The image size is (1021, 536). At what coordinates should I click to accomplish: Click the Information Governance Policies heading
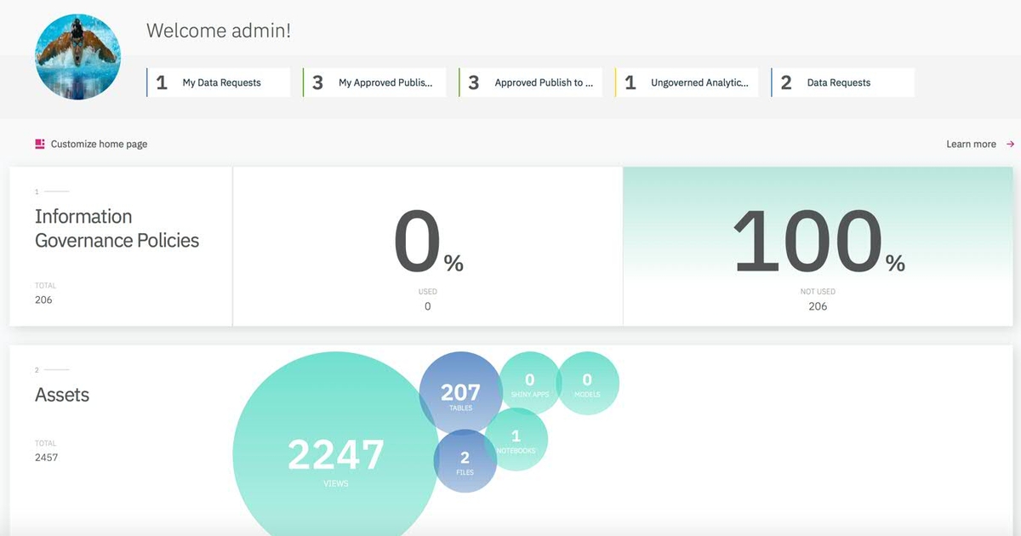coord(117,228)
